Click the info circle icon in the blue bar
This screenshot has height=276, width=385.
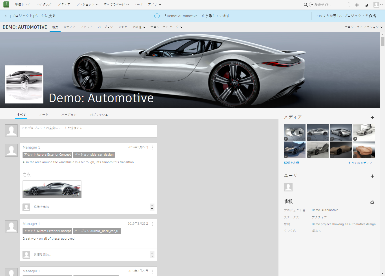(x=157, y=16)
